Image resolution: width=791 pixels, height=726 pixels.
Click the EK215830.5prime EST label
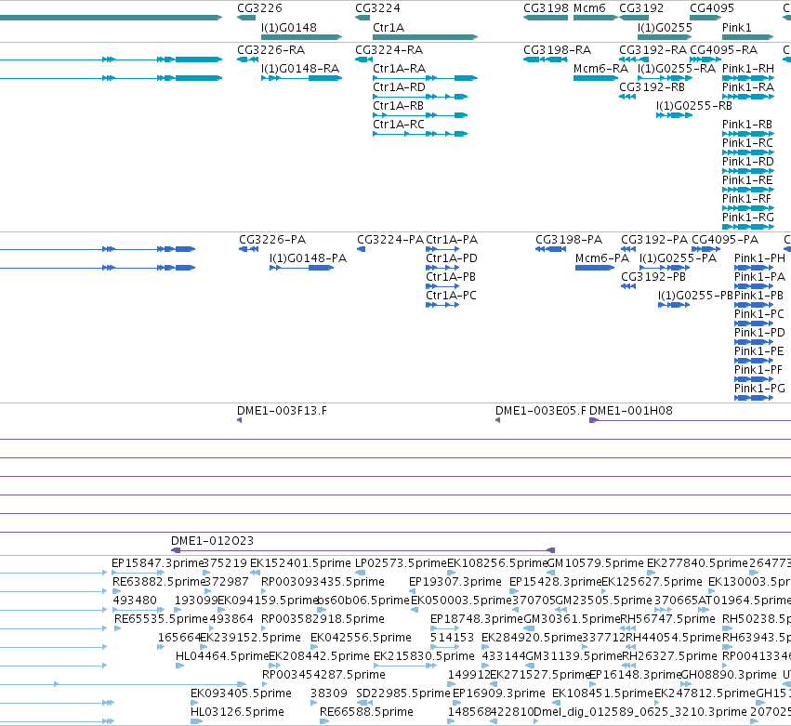click(x=424, y=656)
